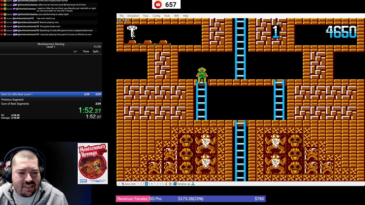Click the green Panama Joe character
Image resolution: width=365 pixels, height=205 pixels.
click(202, 75)
